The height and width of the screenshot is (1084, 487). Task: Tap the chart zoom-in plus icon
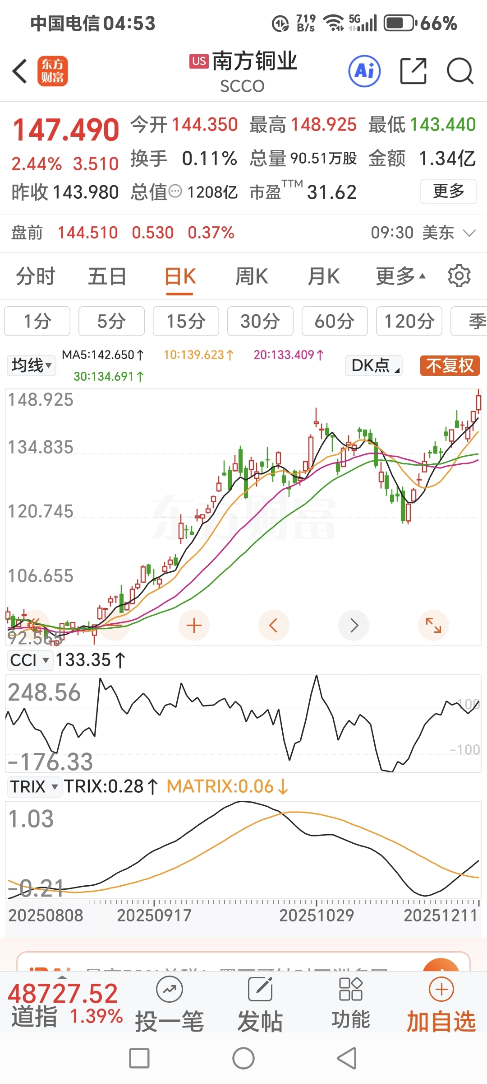194,626
